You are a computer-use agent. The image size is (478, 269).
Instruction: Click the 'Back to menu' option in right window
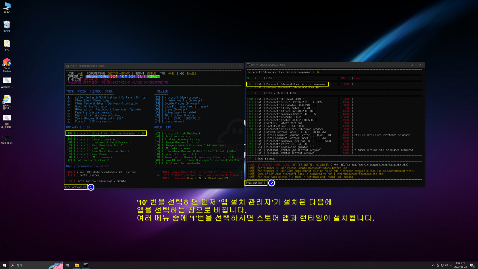click(x=261, y=159)
